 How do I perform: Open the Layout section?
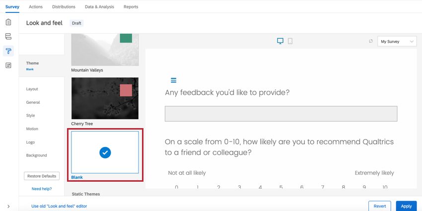coord(32,89)
